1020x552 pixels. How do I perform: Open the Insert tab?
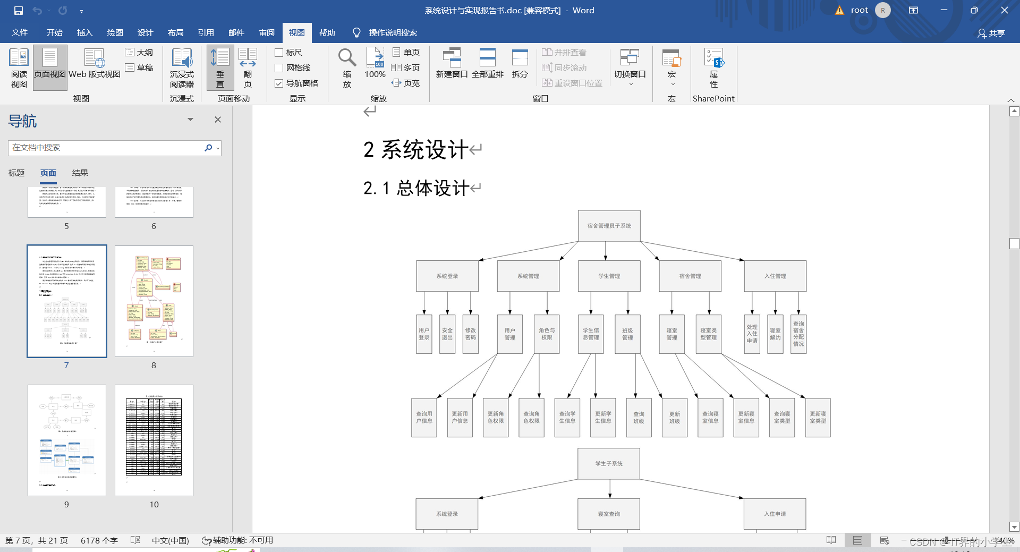[x=84, y=33]
